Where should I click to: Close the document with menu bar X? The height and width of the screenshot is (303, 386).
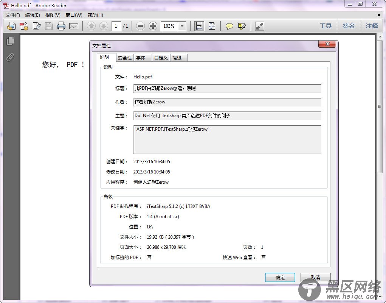379,15
